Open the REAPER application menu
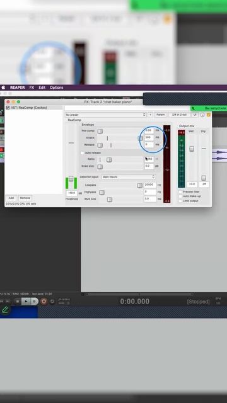Viewport: 227px width, 403px height. (x=18, y=88)
